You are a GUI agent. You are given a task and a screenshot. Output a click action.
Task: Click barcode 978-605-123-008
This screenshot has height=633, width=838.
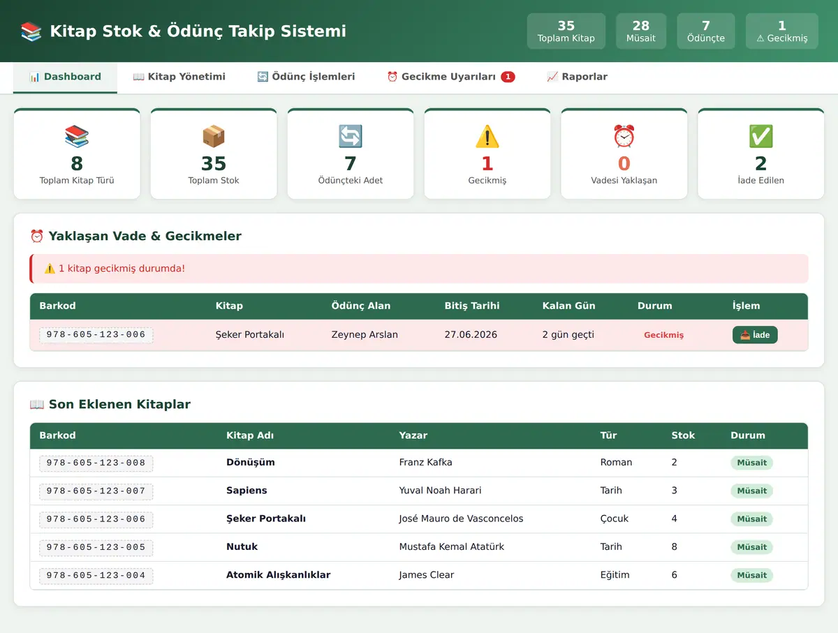click(x=96, y=463)
